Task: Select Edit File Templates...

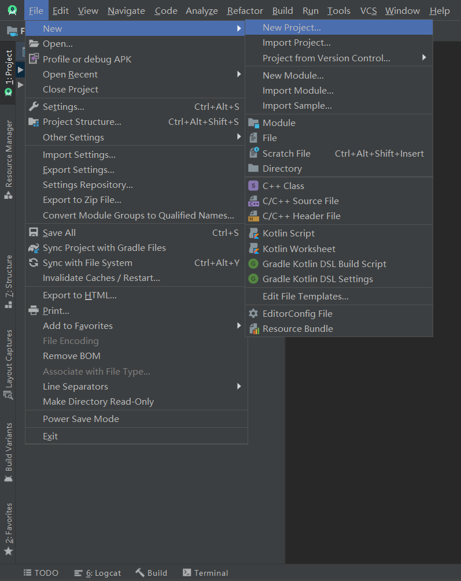Action: tap(339, 297)
